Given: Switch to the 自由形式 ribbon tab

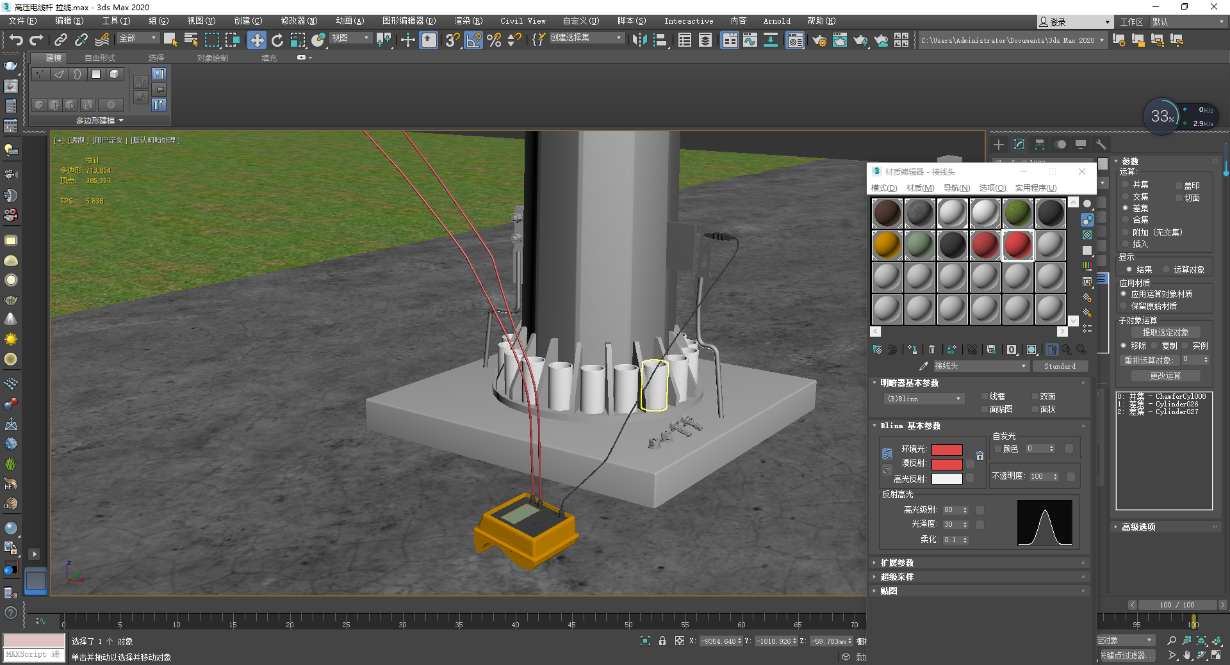Looking at the screenshot, I should click(x=100, y=58).
